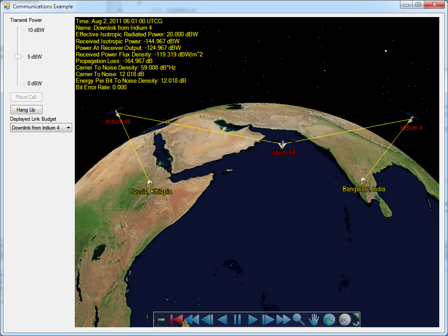Click the Bangalore, India ground station marker
The height and width of the screenshot is (336, 448).
point(363,181)
